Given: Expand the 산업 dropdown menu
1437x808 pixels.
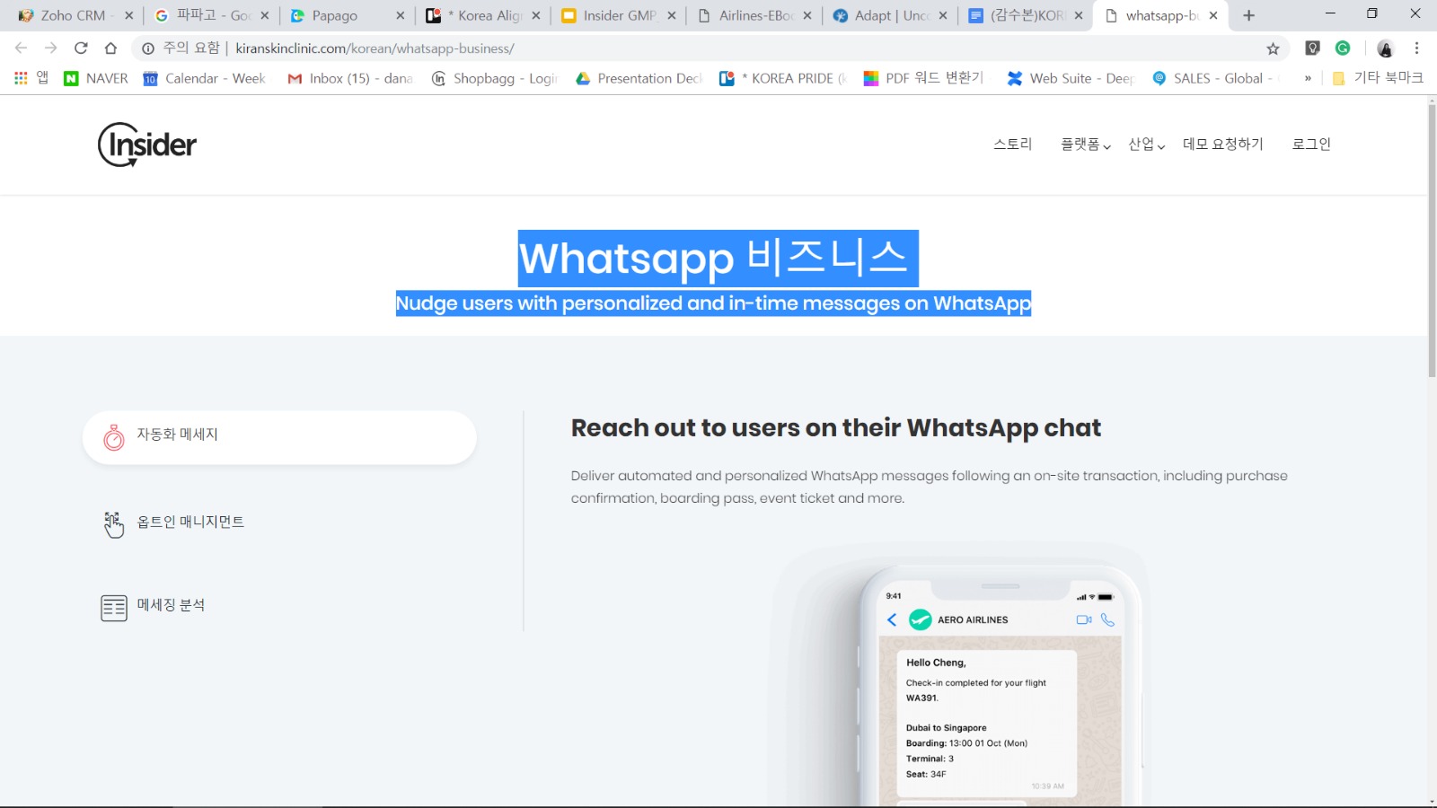Looking at the screenshot, I should 1146,145.
